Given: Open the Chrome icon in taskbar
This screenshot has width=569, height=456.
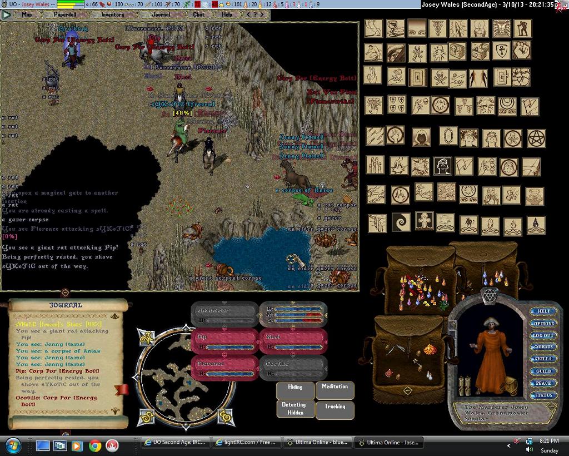Looking at the screenshot, I should click(x=94, y=445).
